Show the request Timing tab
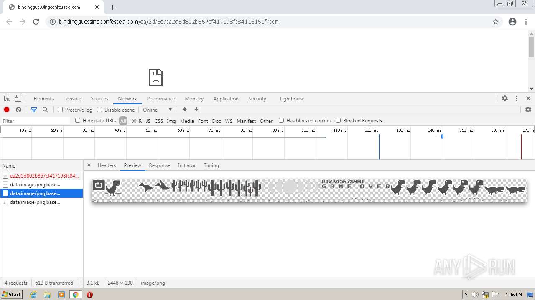The image size is (535, 300). (211, 165)
